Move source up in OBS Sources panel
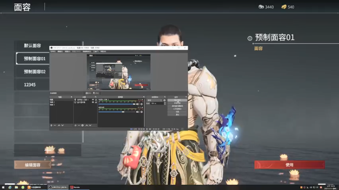This screenshot has height=190, width=339. (86, 125)
